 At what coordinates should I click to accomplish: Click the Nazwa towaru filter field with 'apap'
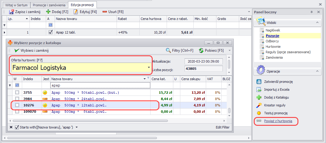click(x=100, y=86)
